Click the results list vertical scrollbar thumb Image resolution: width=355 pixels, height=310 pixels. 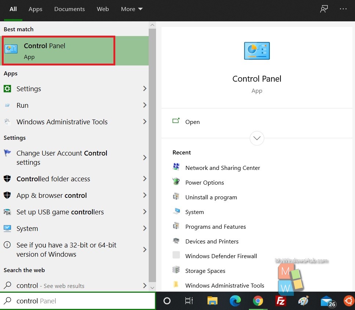pos(152,155)
